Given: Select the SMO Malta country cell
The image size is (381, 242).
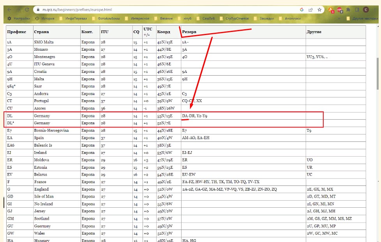Looking at the screenshot, I should [57, 42].
